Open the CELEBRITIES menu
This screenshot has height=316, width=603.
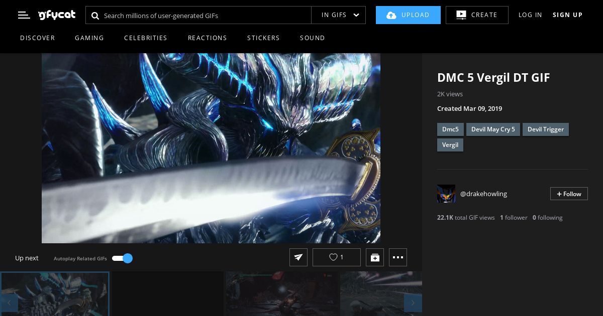[x=146, y=38]
